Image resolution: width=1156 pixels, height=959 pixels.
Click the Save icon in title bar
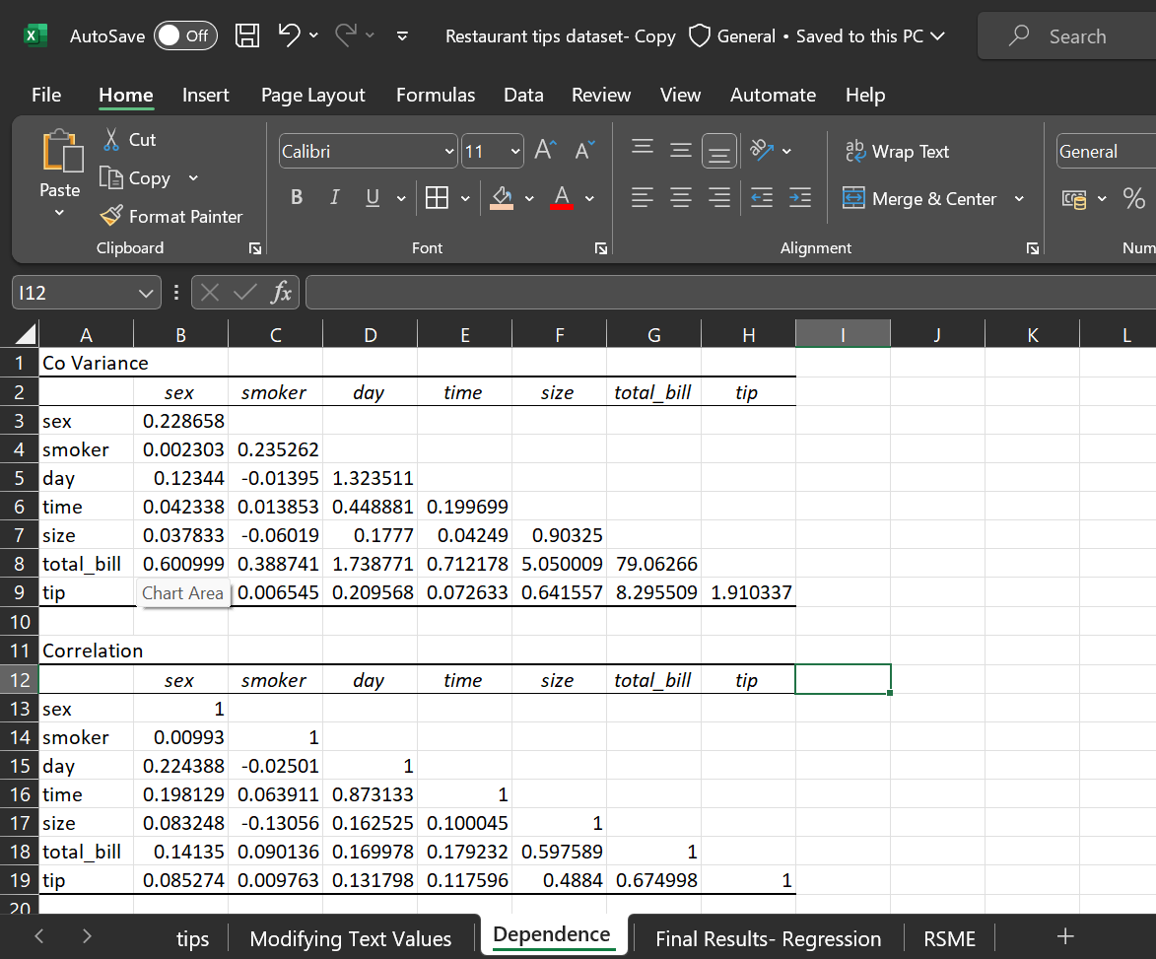247,36
